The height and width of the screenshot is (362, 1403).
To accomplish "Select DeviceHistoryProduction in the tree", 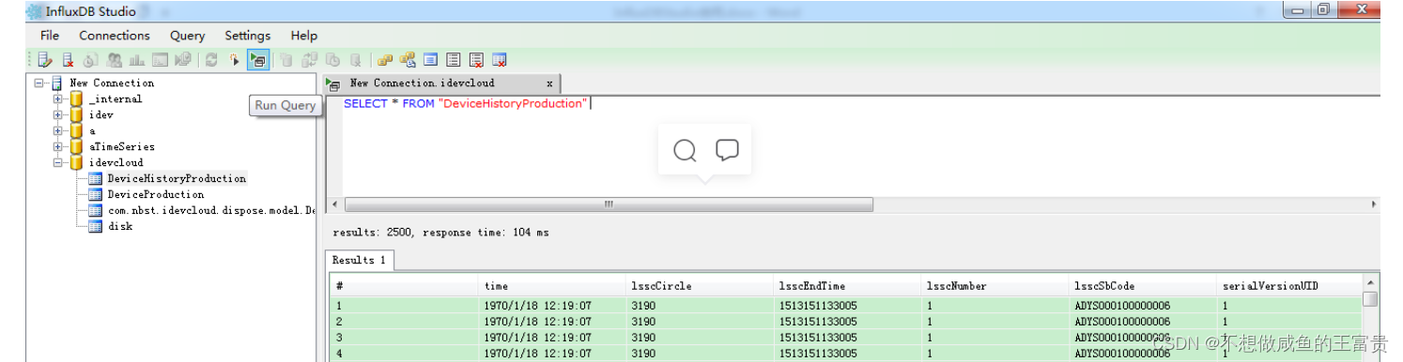I will pyautogui.click(x=177, y=178).
